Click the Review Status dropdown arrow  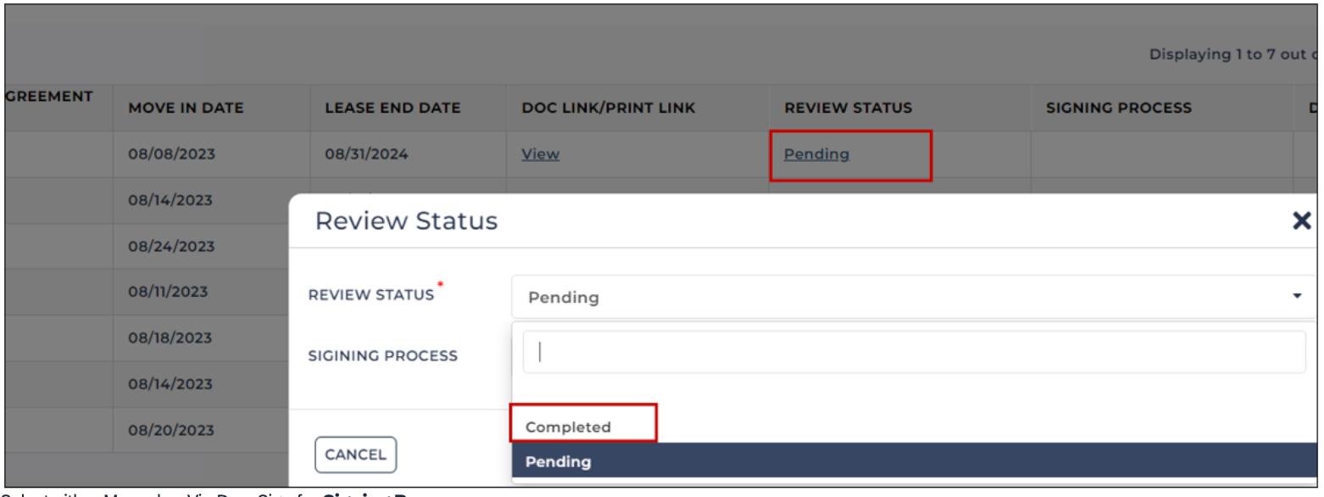1297,297
